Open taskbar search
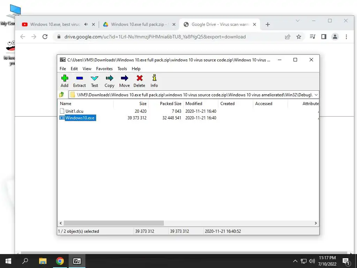The height and width of the screenshot is (268, 357). [25, 261]
